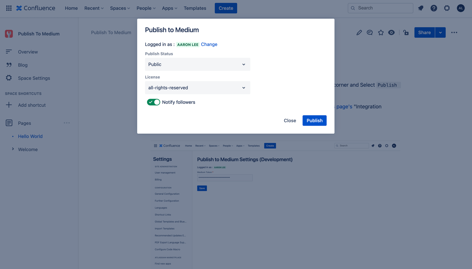
Task: Expand the Welcome page tree item
Action: pos(13,149)
